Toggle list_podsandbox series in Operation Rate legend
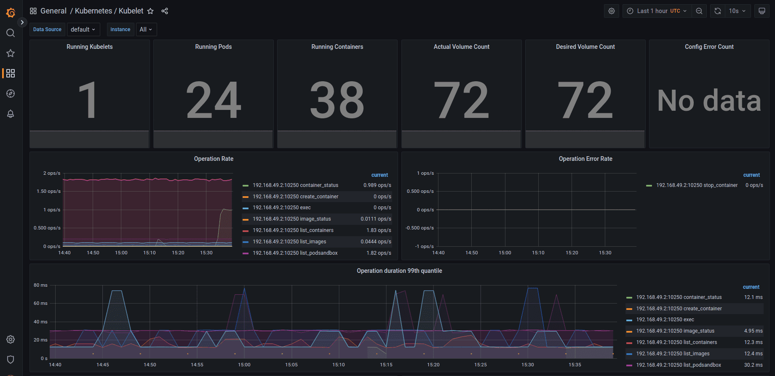This screenshot has height=376, width=775. [x=295, y=253]
